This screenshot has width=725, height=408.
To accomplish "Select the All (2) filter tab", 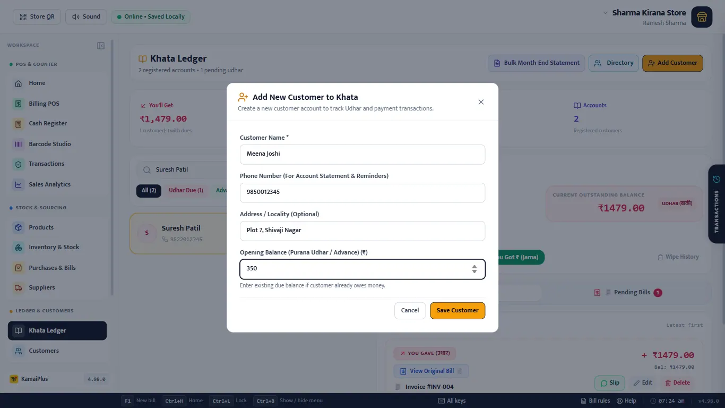I will pos(149,191).
